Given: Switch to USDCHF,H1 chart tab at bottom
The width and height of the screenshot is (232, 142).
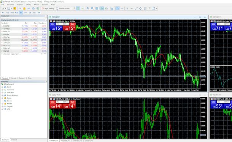Looking at the screenshot, I should [65, 140].
